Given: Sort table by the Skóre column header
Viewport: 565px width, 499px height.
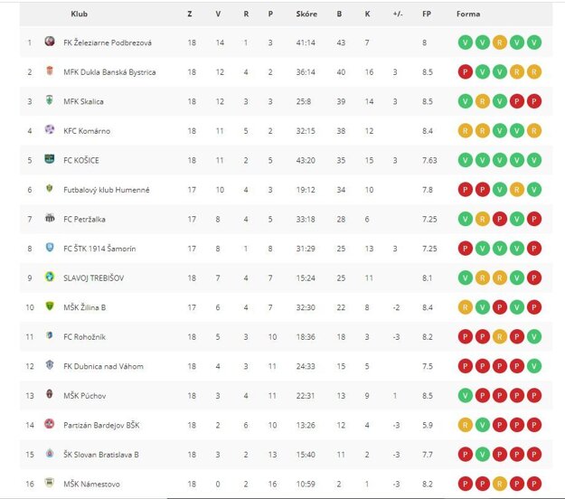Looking at the screenshot, I should [x=306, y=14].
